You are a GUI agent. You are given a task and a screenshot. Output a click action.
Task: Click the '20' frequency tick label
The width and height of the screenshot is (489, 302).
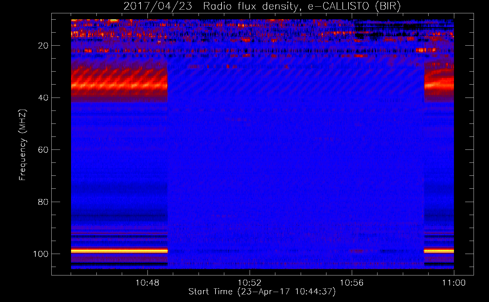pyautogui.click(x=44, y=46)
